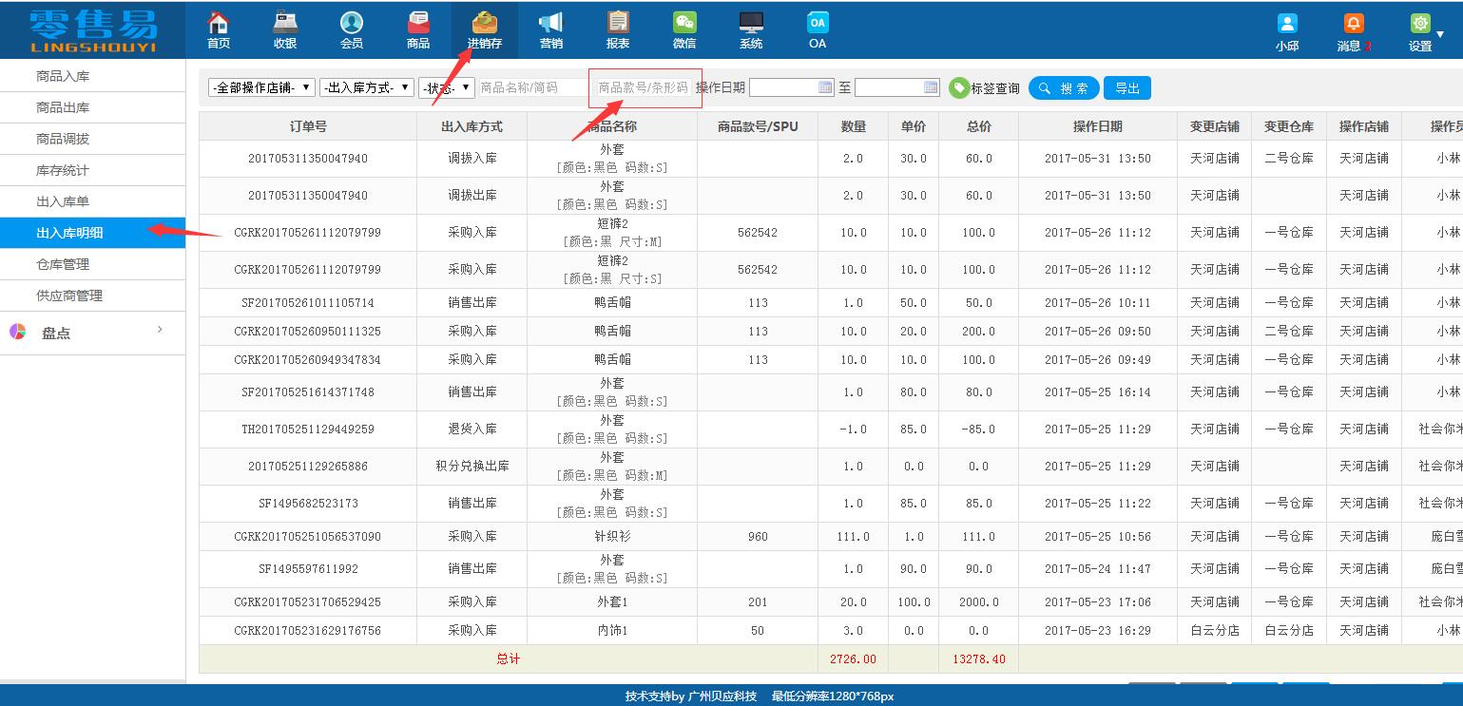Viewport: 1463px width, 706px height.
Task: Select the 商品 (products) icon
Action: pyautogui.click(x=417, y=29)
